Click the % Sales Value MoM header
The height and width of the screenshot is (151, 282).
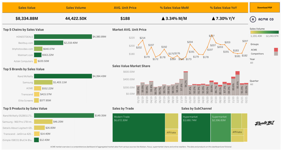click(x=174, y=8)
